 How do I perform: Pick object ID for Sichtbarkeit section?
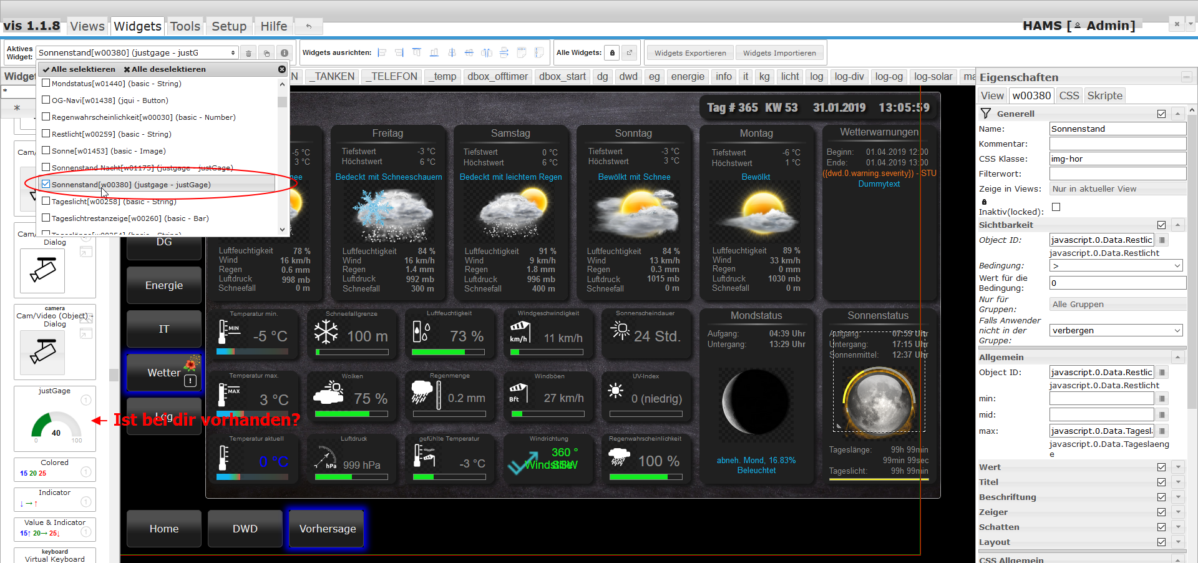tap(1162, 240)
